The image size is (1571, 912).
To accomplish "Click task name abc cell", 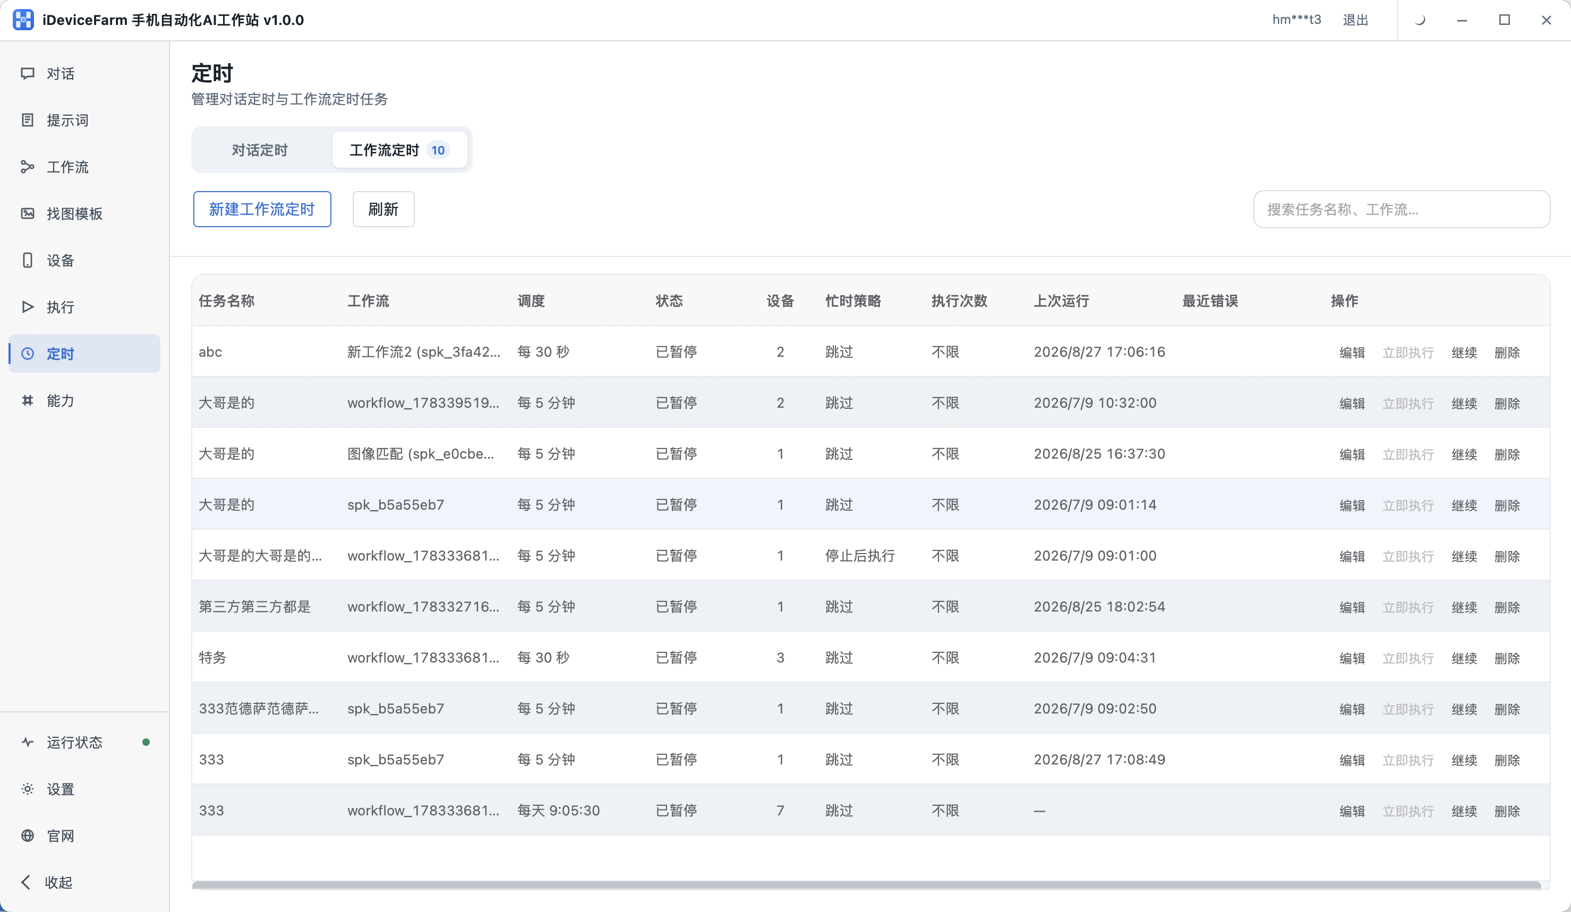I will pyautogui.click(x=210, y=352).
